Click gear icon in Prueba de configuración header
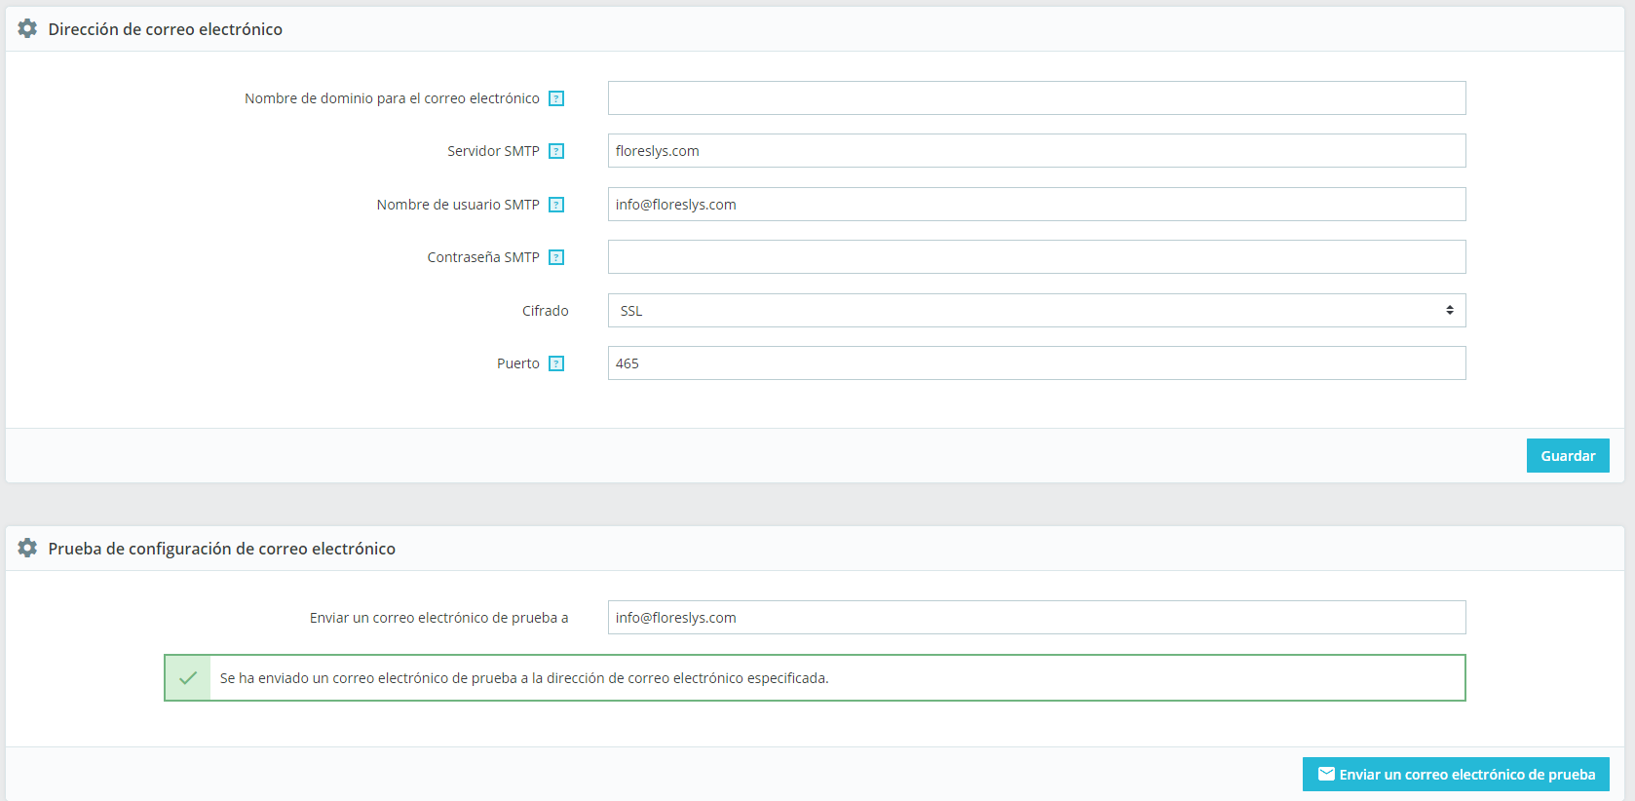This screenshot has width=1635, height=801. point(27,549)
